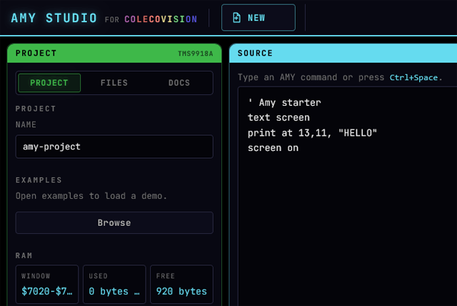Click the green PROJECT panel header title
Image resolution: width=457 pixels, height=306 pixels.
(x=36, y=53)
